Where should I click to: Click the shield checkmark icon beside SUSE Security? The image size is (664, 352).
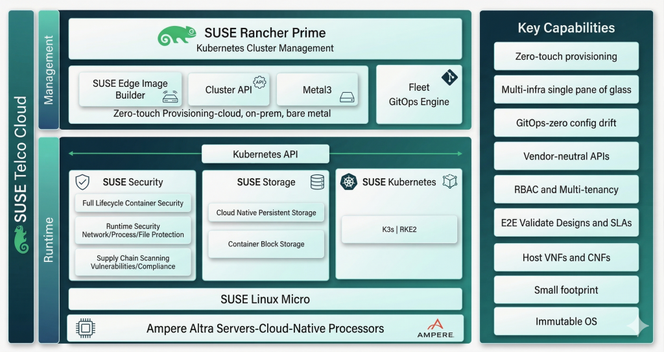83,182
